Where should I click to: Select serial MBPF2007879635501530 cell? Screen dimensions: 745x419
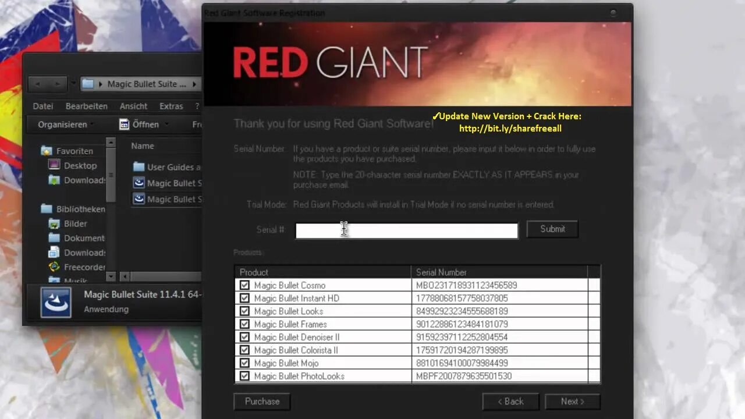[x=499, y=376]
